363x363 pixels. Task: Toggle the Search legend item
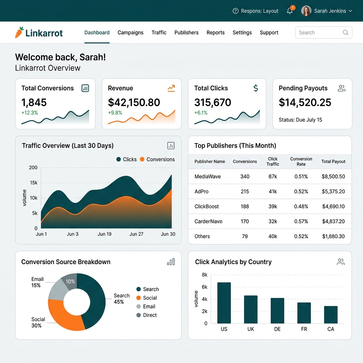point(148,289)
